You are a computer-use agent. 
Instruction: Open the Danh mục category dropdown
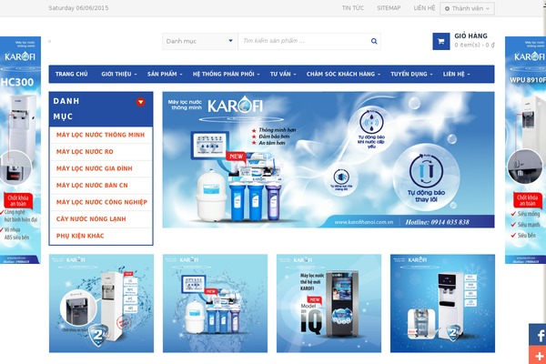[200, 41]
